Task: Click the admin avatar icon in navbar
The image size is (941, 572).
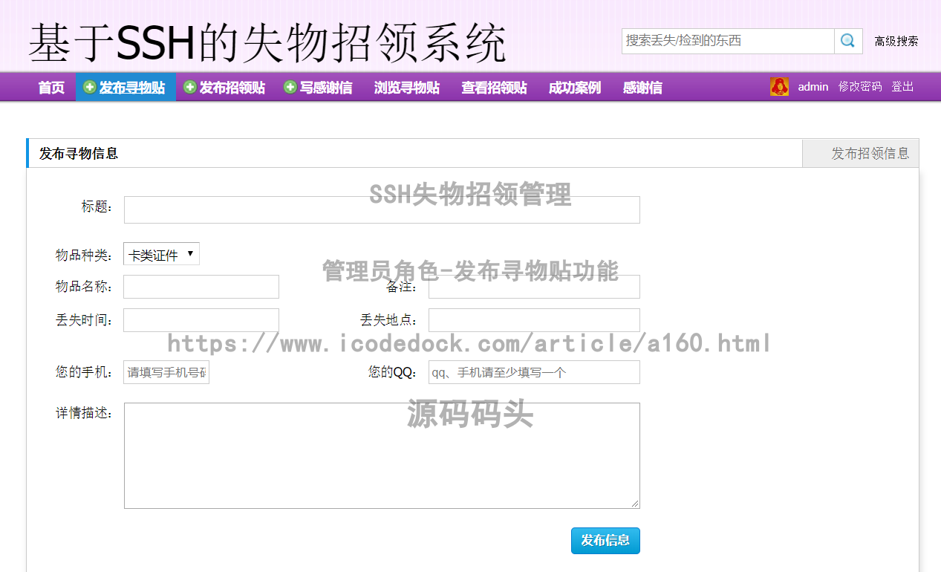Action: (x=779, y=87)
